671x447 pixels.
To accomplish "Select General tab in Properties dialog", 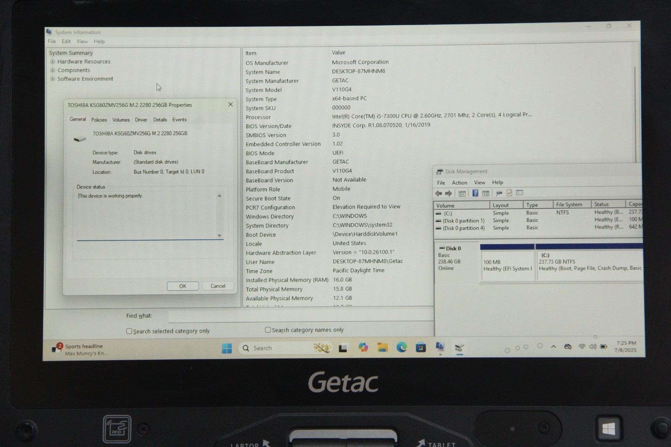I will pyautogui.click(x=78, y=120).
